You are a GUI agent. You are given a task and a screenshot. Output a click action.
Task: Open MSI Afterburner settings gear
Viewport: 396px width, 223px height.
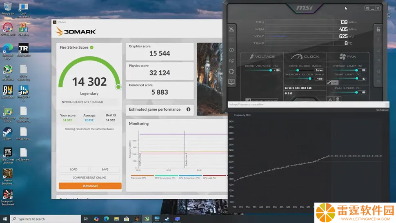pyautogui.click(x=231, y=71)
